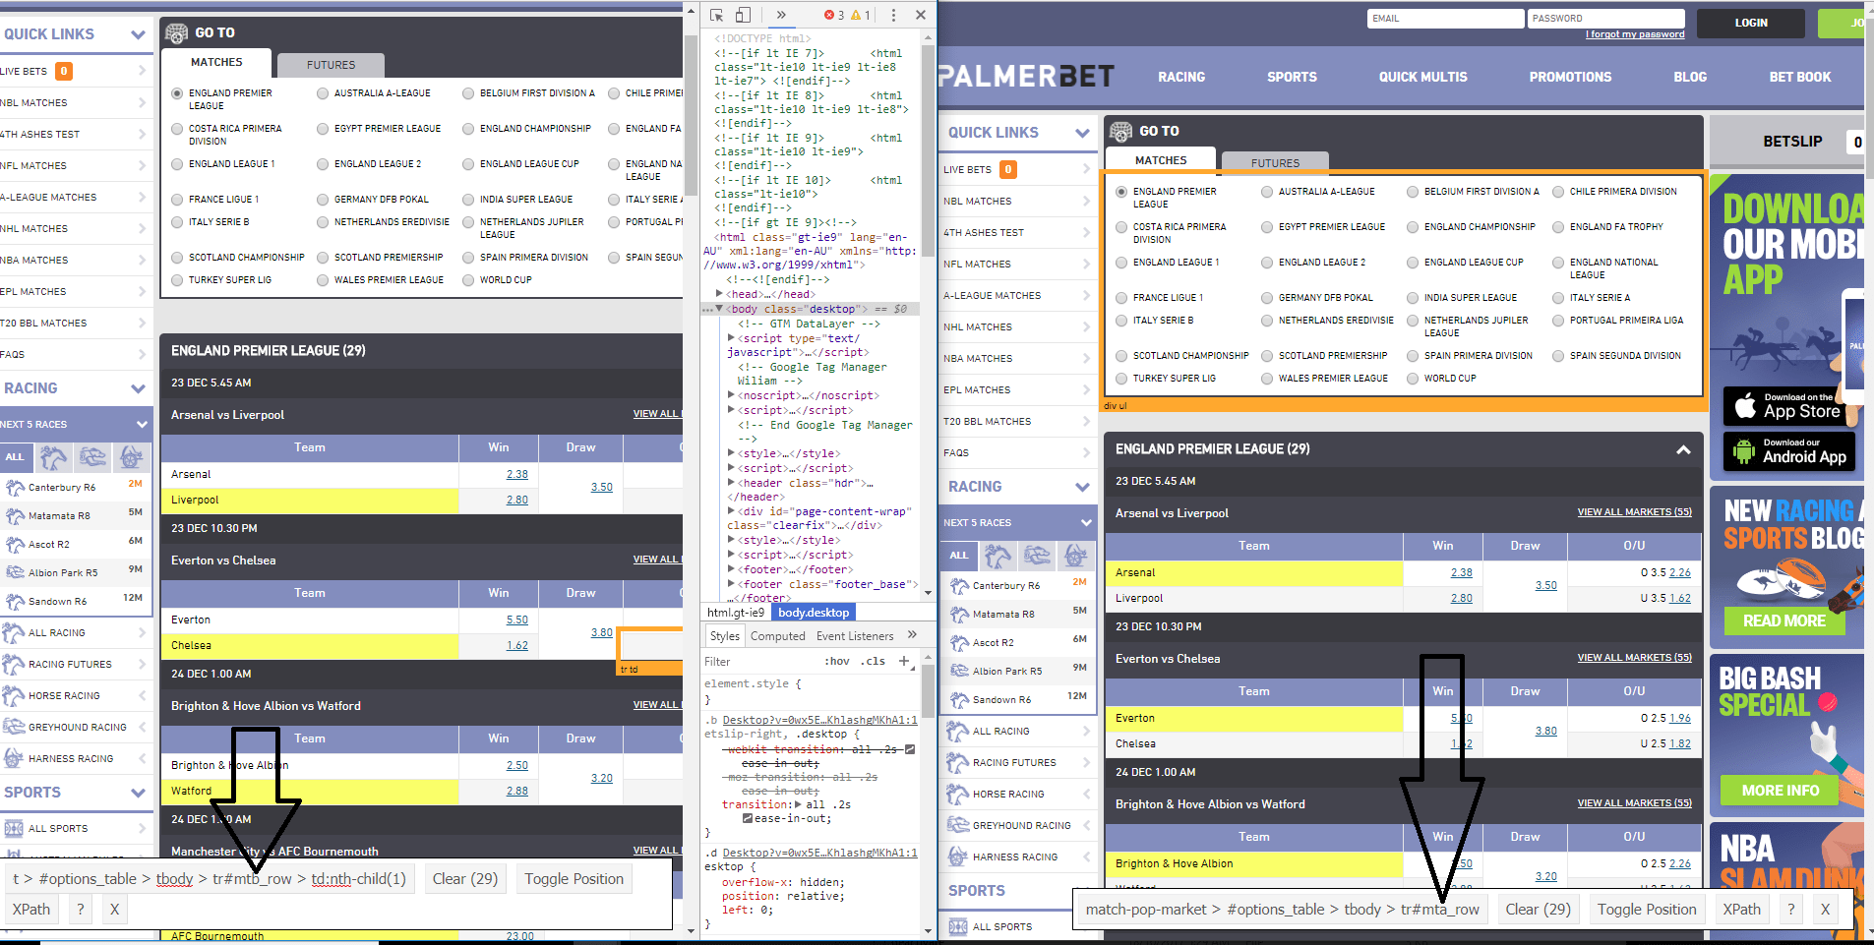Open the QUICK MULTIS navigation menu item

(1422, 77)
